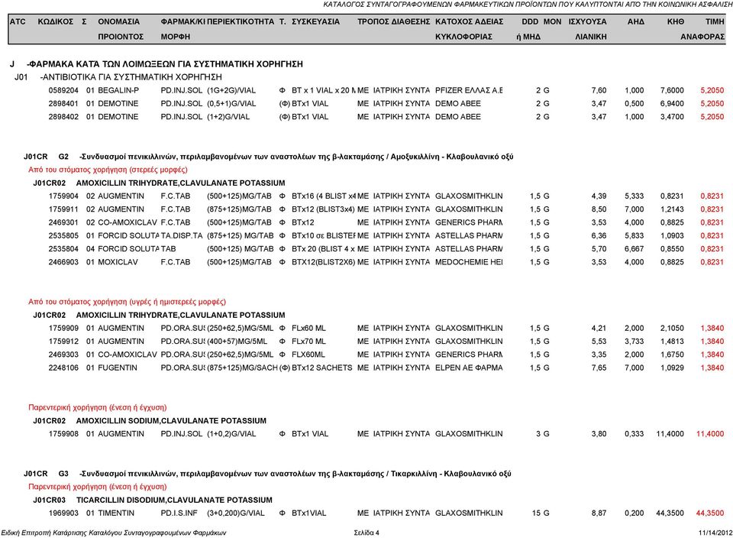
Task: Click FLx70 ML packaging cell
Action: tap(308, 341)
